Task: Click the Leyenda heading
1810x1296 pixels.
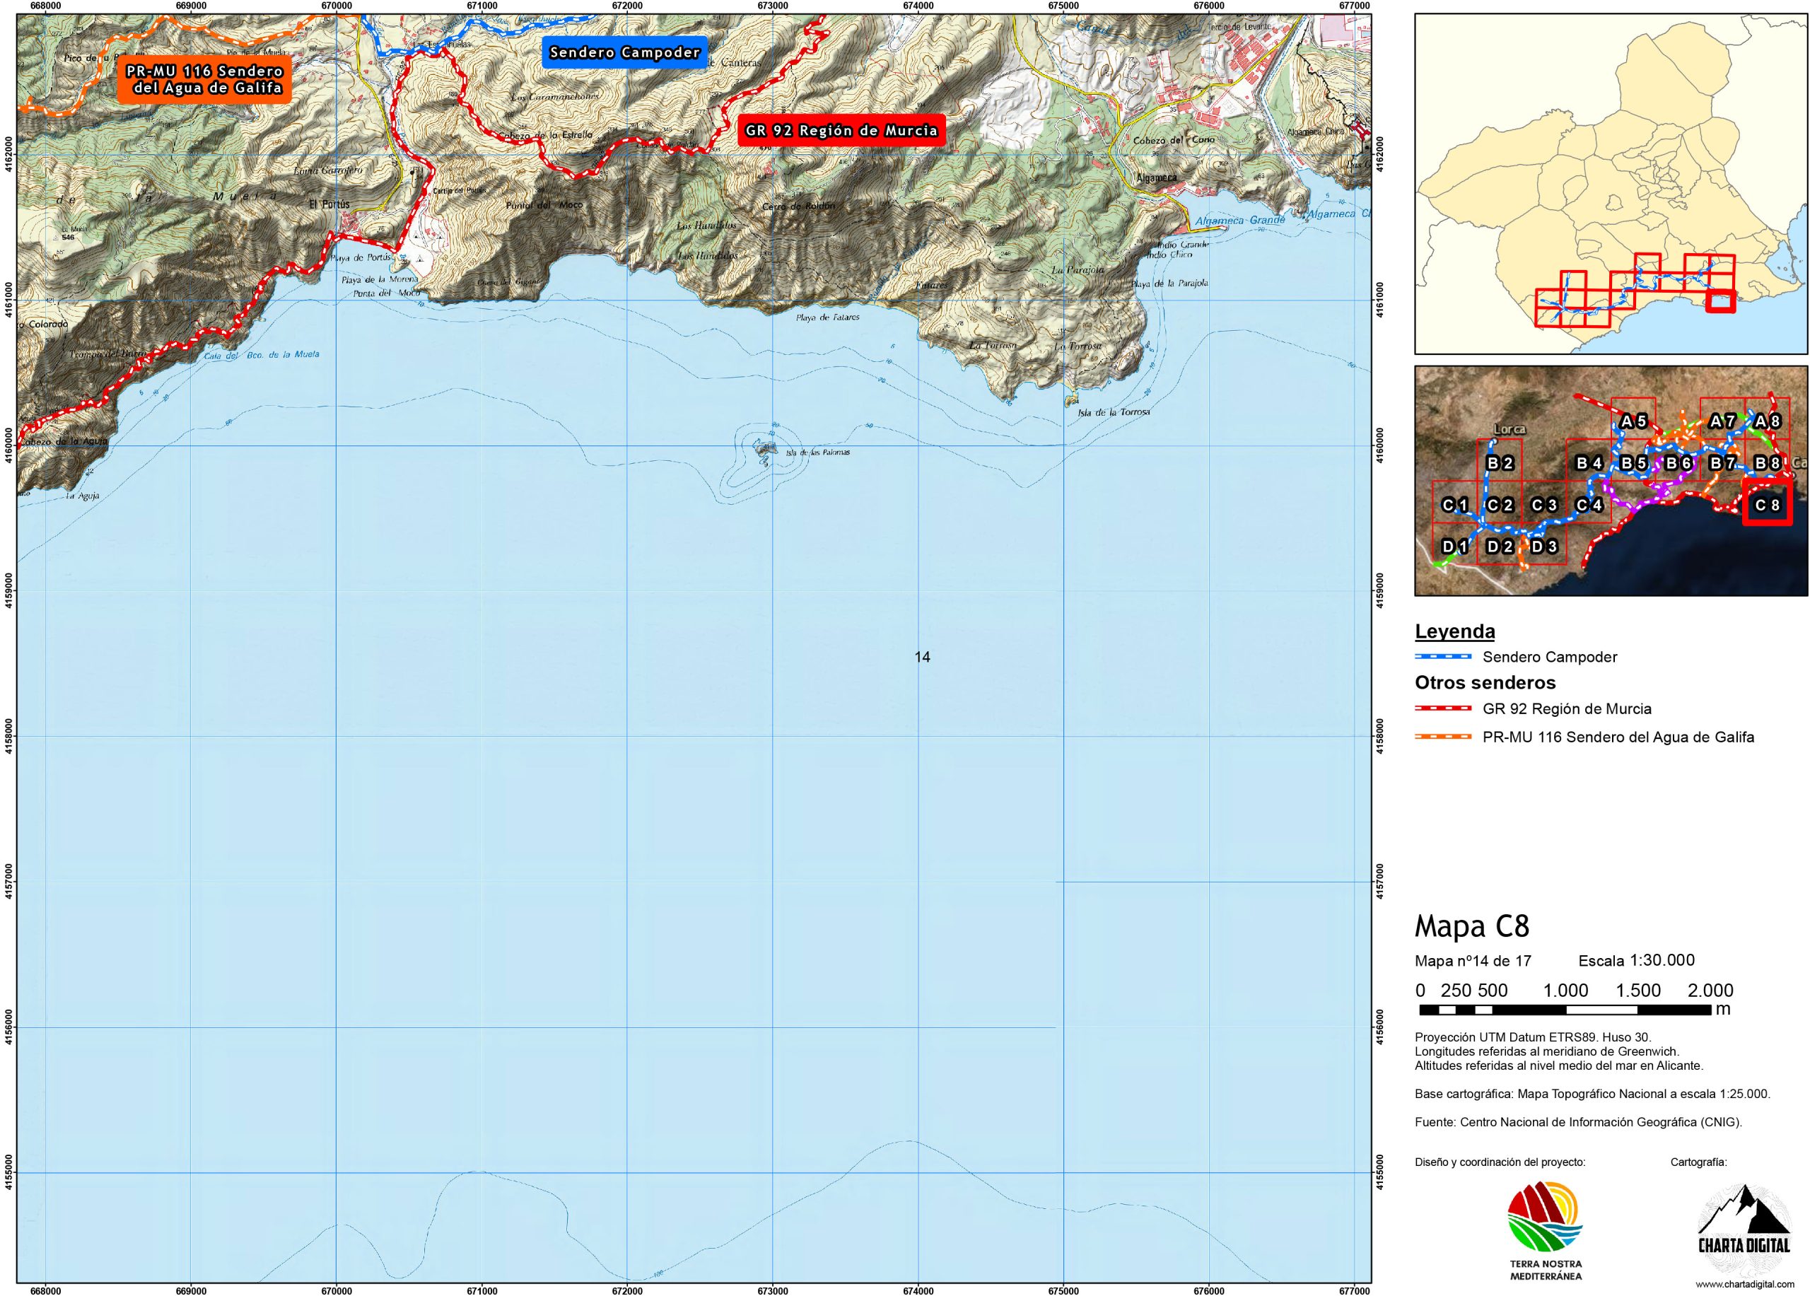Action: [1454, 632]
